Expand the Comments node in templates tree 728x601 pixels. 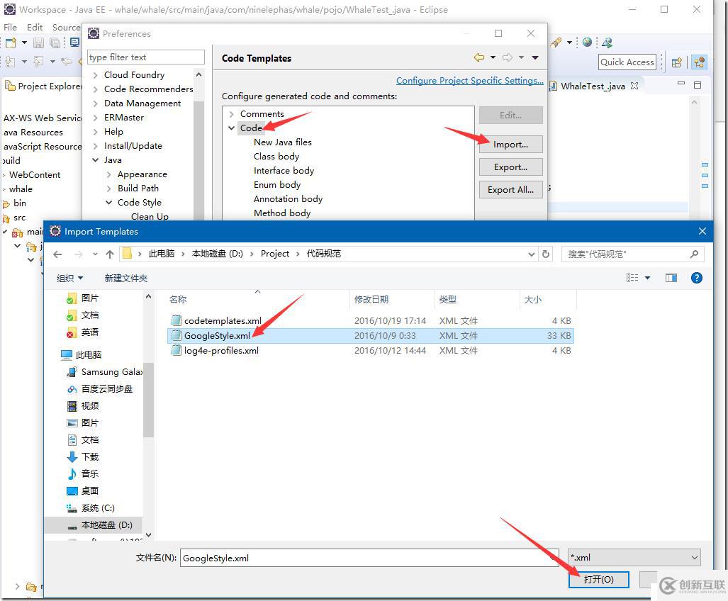coord(231,113)
